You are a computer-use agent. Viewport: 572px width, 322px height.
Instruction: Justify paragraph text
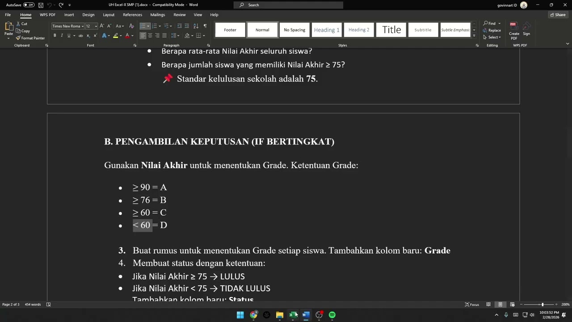(x=164, y=35)
